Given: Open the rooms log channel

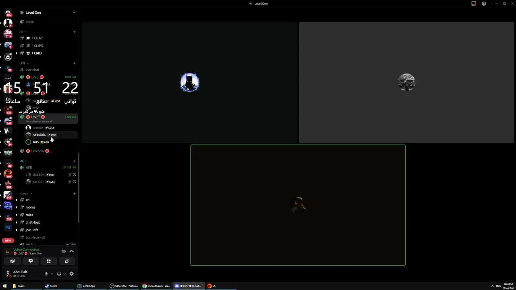Looking at the screenshot, I should (48, 207).
